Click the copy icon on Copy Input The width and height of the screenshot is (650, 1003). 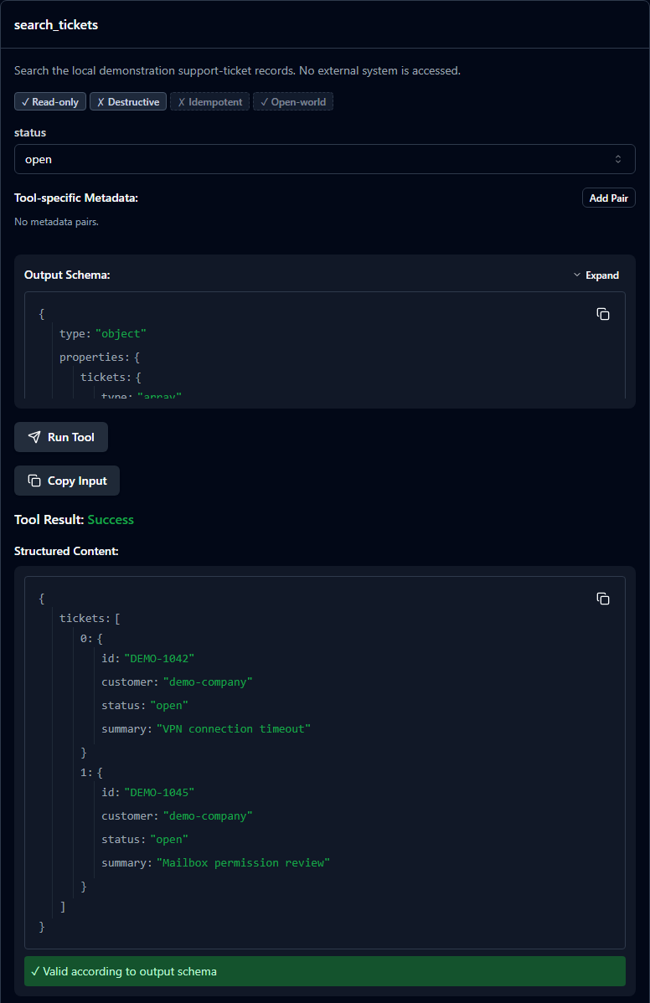[34, 481]
